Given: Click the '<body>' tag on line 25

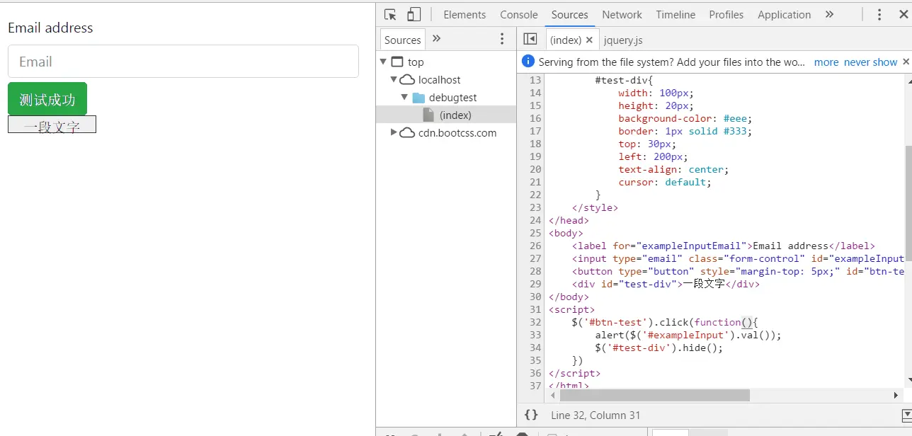Looking at the screenshot, I should (566, 233).
